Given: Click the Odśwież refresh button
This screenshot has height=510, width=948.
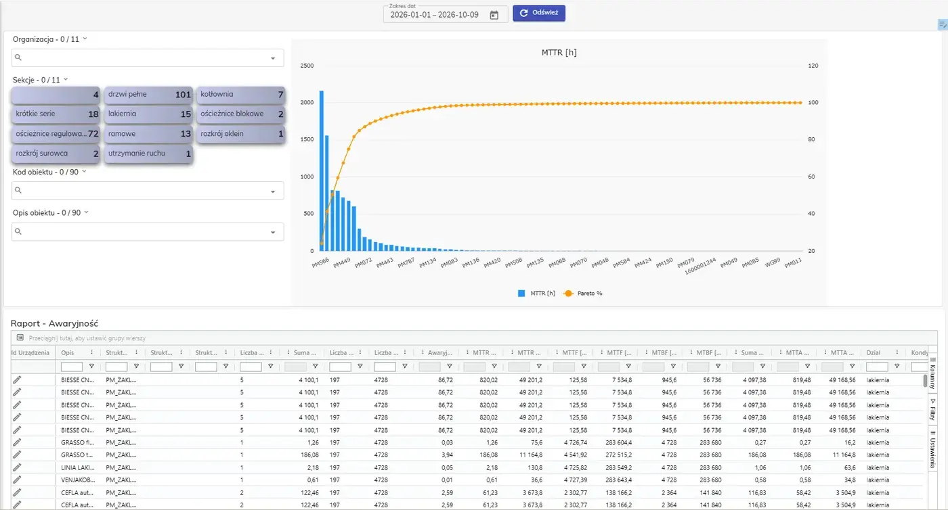Looking at the screenshot, I should coord(539,13).
